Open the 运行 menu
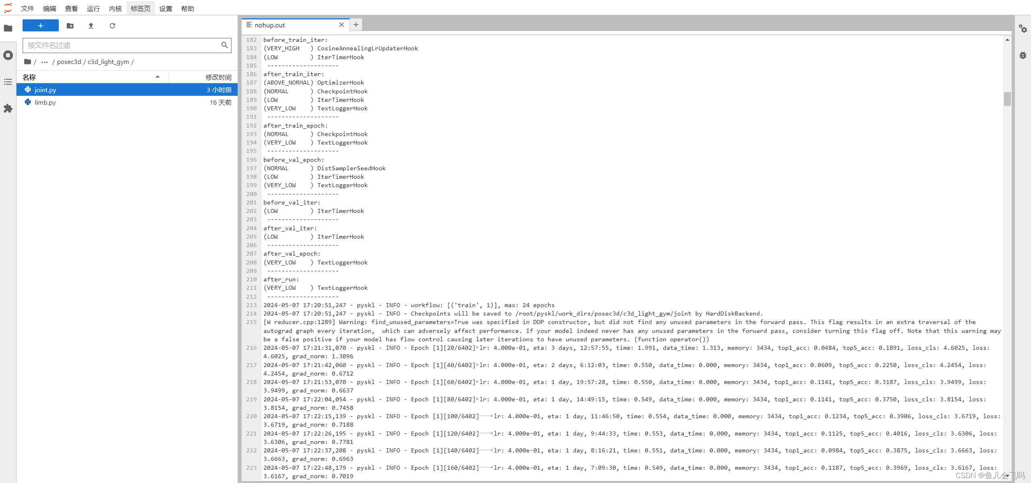This screenshot has width=1031, height=483. (x=93, y=8)
